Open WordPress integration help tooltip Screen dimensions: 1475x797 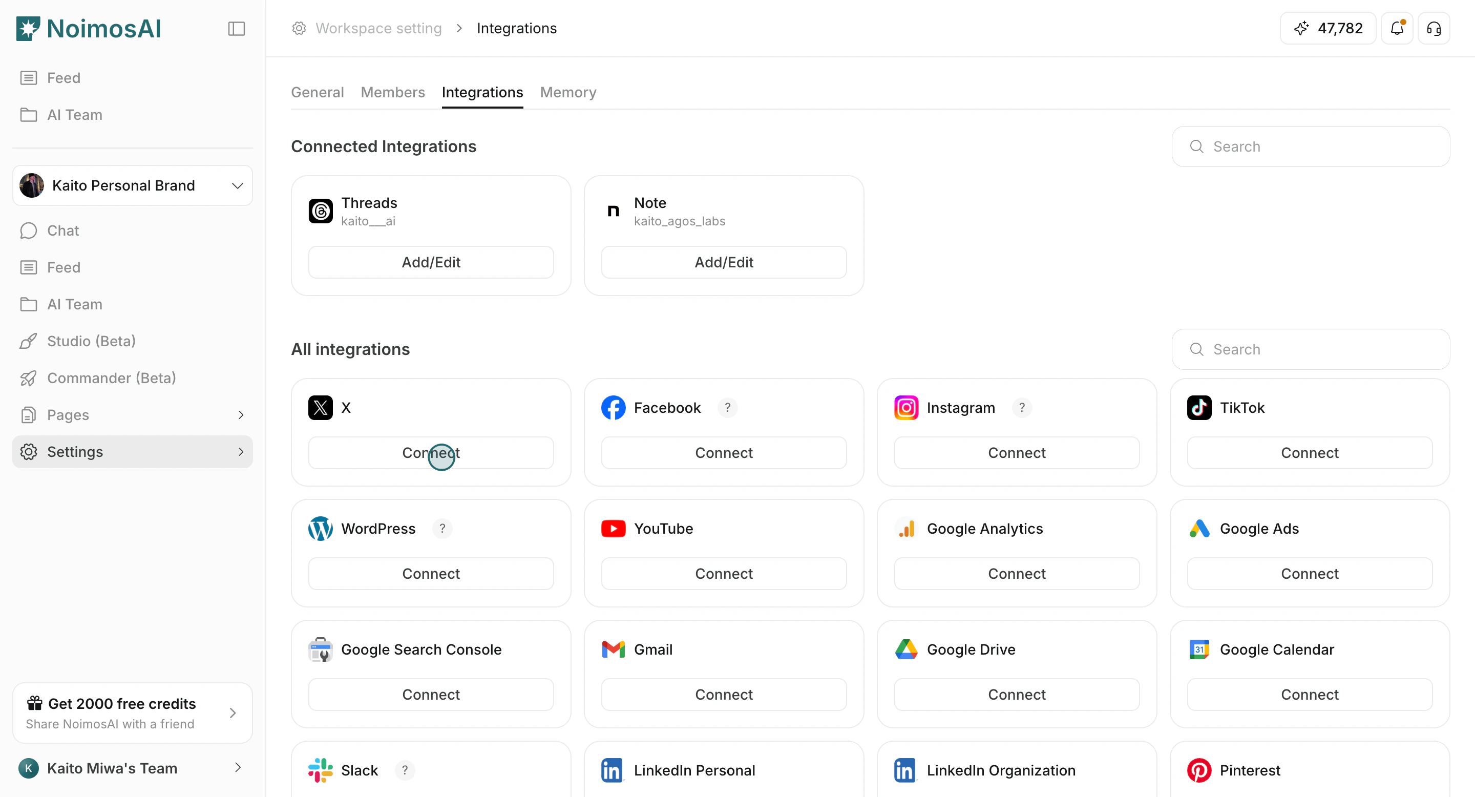click(441, 528)
